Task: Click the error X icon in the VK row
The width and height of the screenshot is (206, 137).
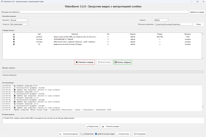Action: 14,44
